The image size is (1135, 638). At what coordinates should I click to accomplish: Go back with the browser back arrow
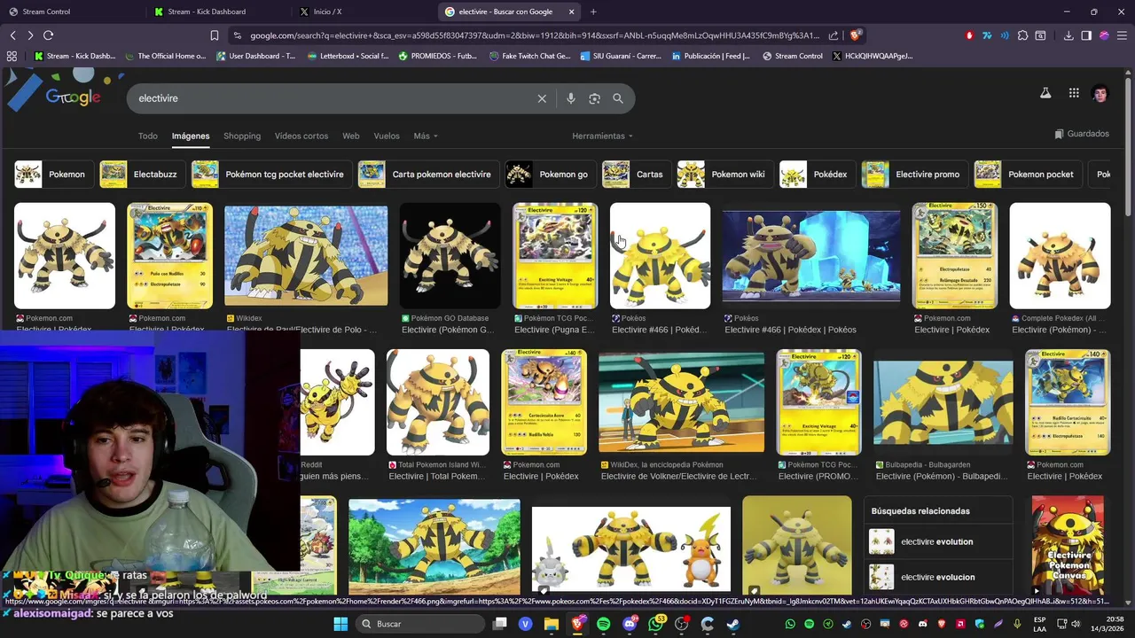12,35
